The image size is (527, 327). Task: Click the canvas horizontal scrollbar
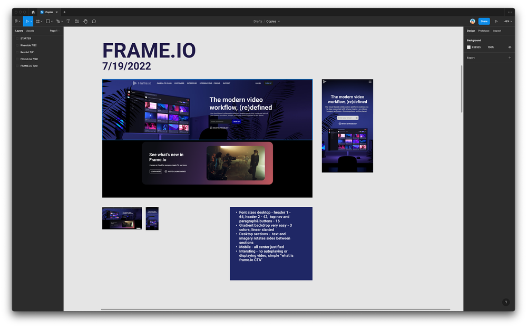tap(275, 309)
